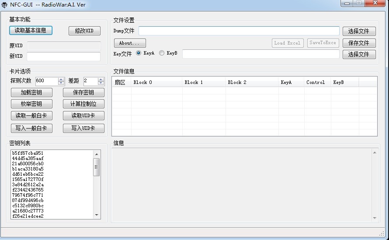Click the 探测次数 value field showing 600
Image resolution: width=389 pixels, height=240 pixels.
pyautogui.click(x=47, y=81)
